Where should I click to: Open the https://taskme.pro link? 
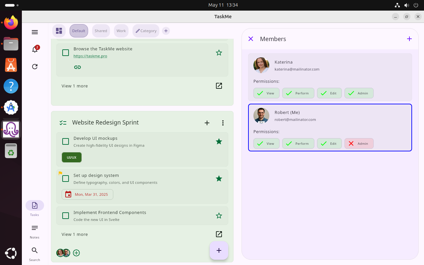pos(90,56)
